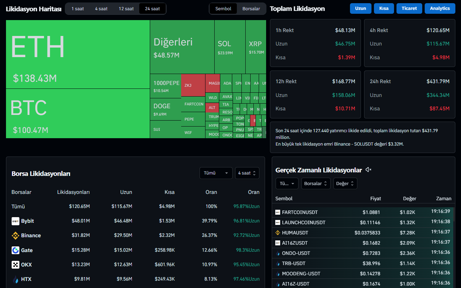Click the HTX exchange logo icon
Screen dimensions: 461x288
pyautogui.click(x=16, y=279)
